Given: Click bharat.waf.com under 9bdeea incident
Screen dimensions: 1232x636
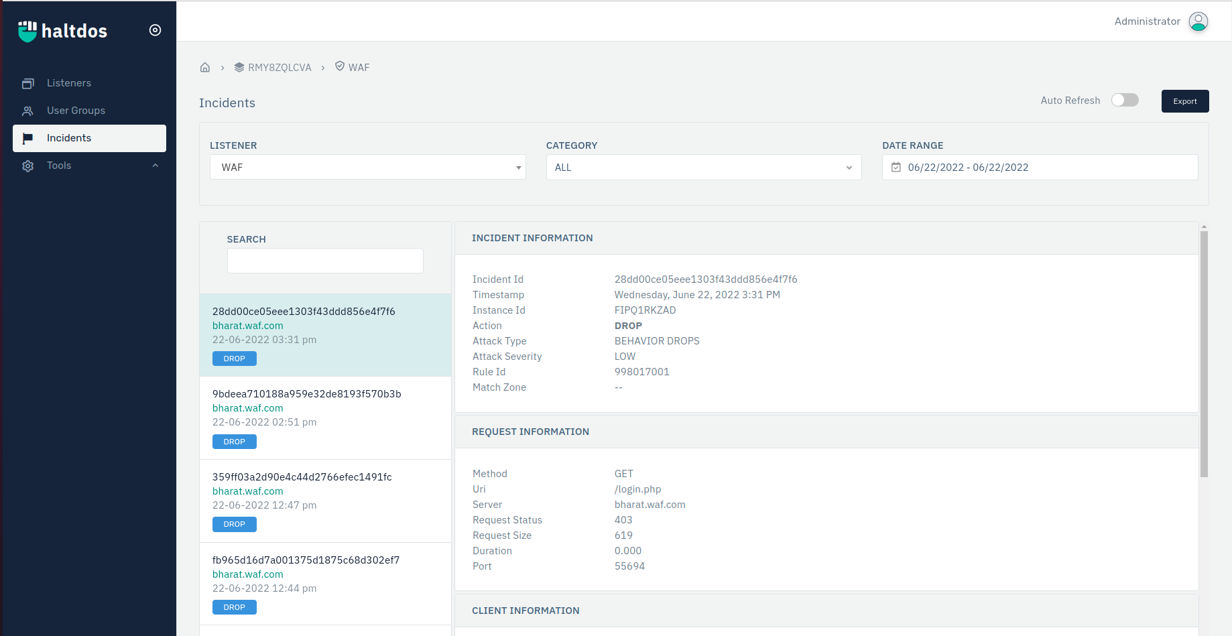Looking at the screenshot, I should [247, 408].
